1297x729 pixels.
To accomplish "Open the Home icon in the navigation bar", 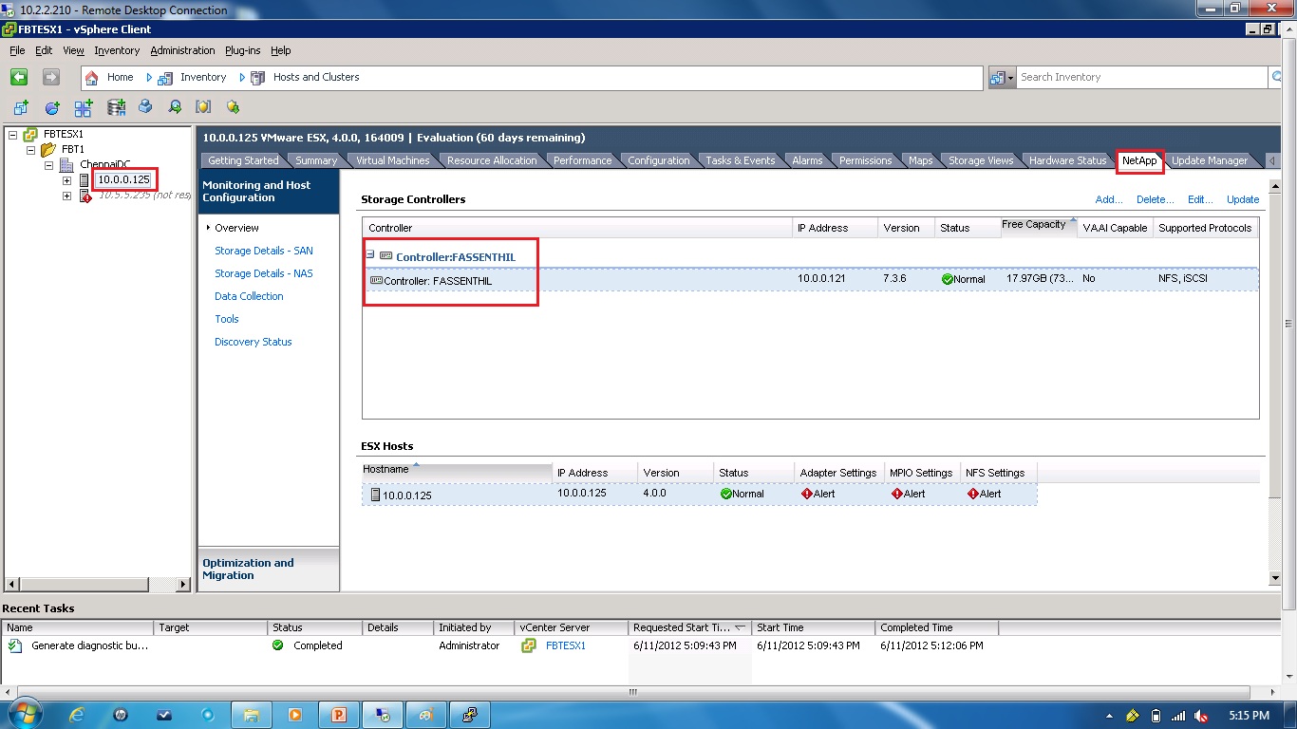I will (91, 77).
